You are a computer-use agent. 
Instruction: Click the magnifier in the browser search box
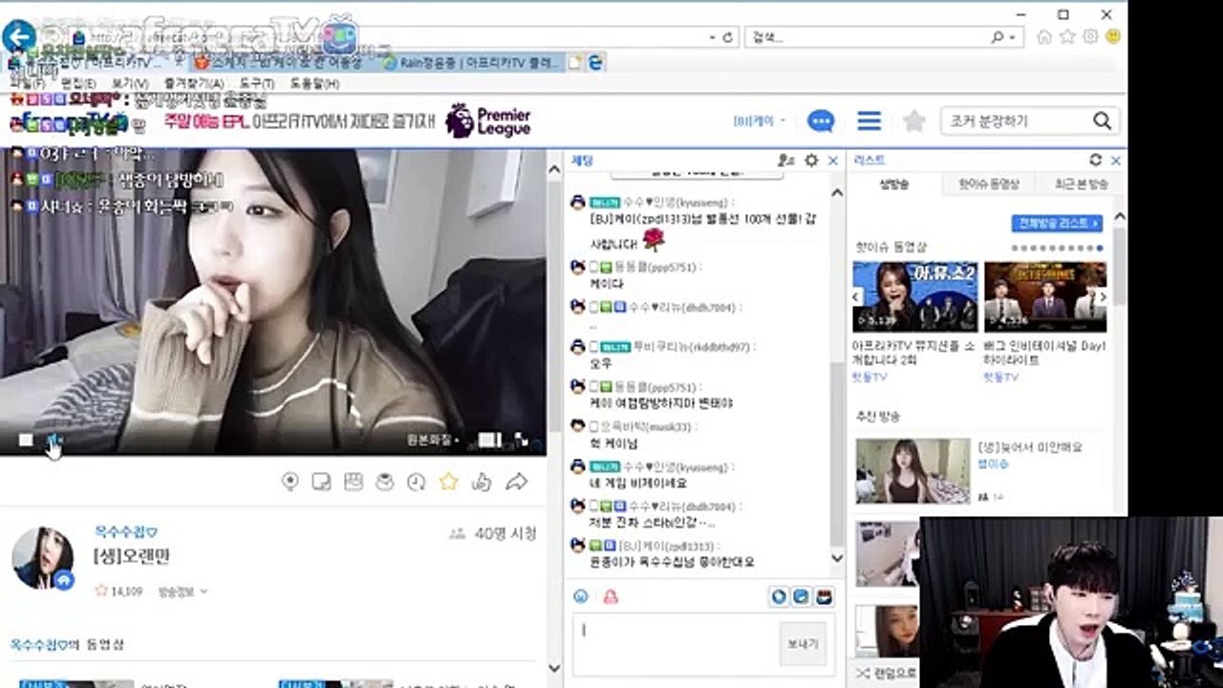pyautogui.click(x=998, y=37)
